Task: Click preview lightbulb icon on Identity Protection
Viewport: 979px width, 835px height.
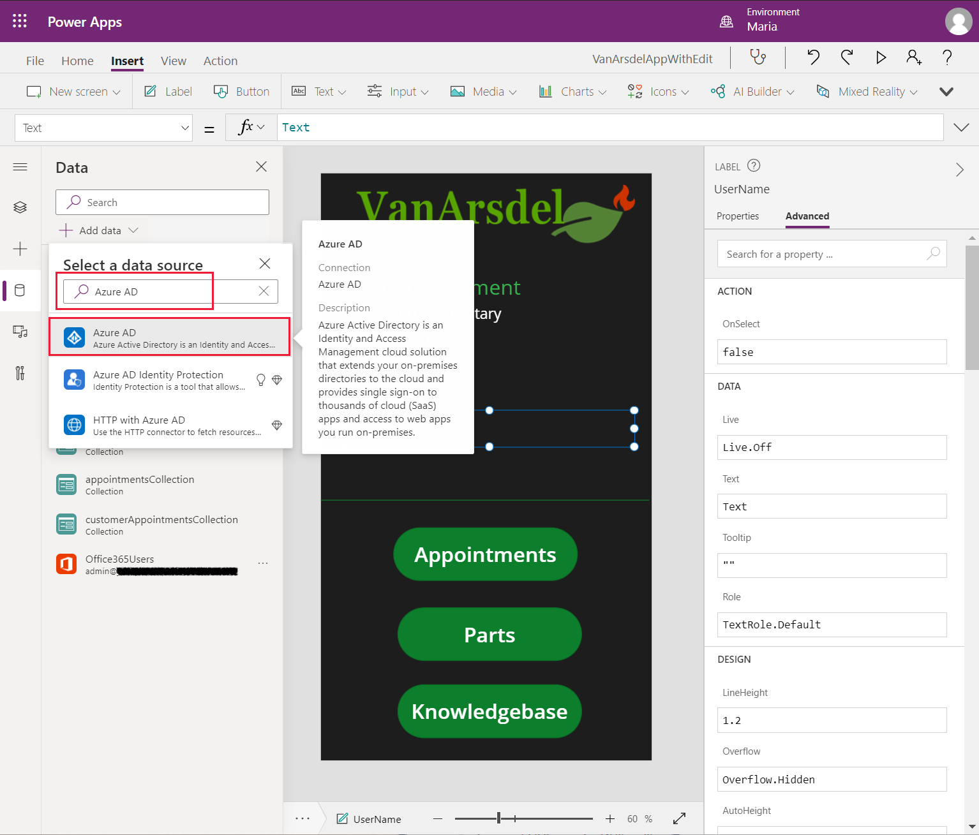Action: pos(260,380)
